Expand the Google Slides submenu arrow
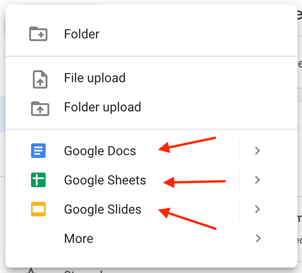Viewport: 302px width, 273px height. tap(257, 209)
